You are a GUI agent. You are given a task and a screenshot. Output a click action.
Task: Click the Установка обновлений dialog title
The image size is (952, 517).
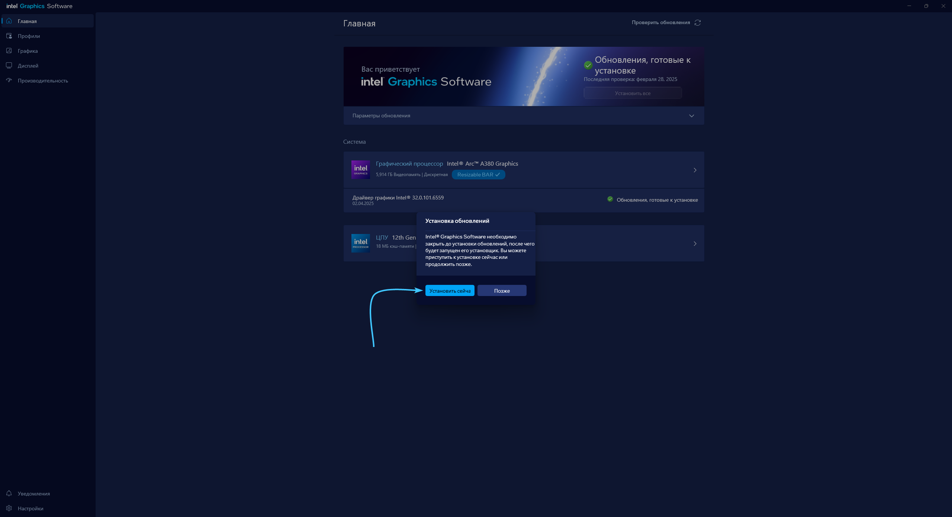point(457,221)
